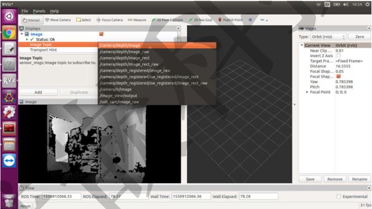Enable the Experimental checkbox
372x209 pixels.
click(x=338, y=197)
